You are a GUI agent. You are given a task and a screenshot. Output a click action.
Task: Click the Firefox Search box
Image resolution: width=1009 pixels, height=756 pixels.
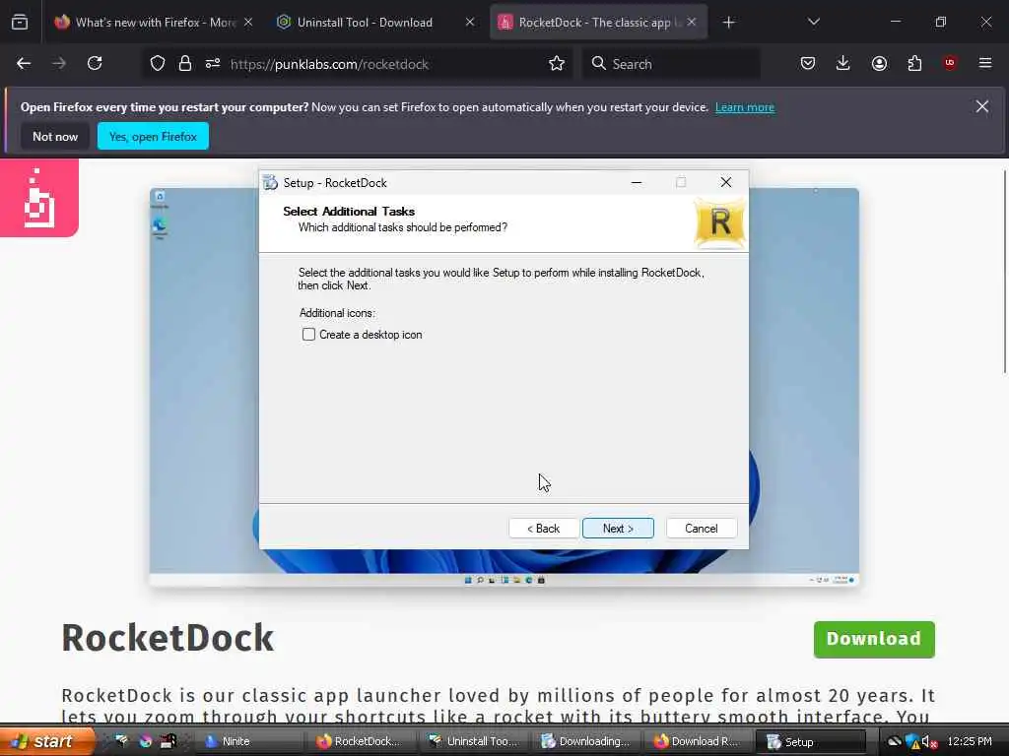671,64
